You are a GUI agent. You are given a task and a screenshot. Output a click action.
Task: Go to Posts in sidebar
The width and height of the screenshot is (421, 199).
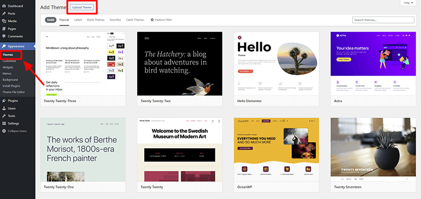pos(11,14)
